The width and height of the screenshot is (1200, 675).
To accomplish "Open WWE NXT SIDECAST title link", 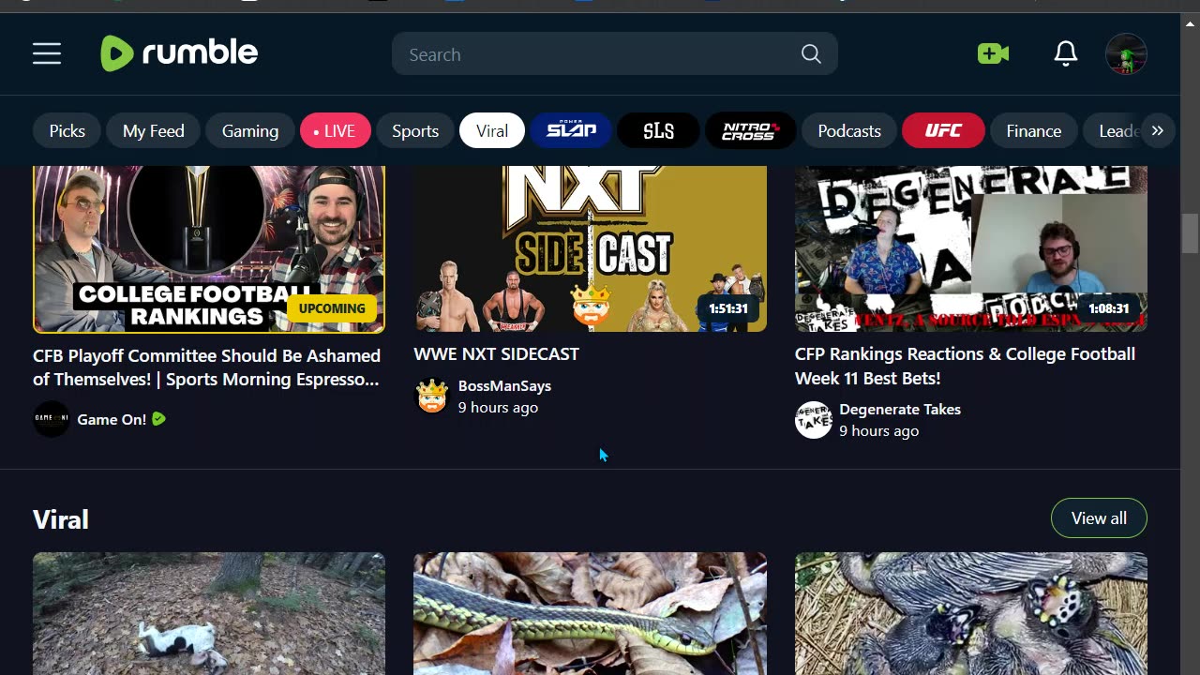I will 497,353.
